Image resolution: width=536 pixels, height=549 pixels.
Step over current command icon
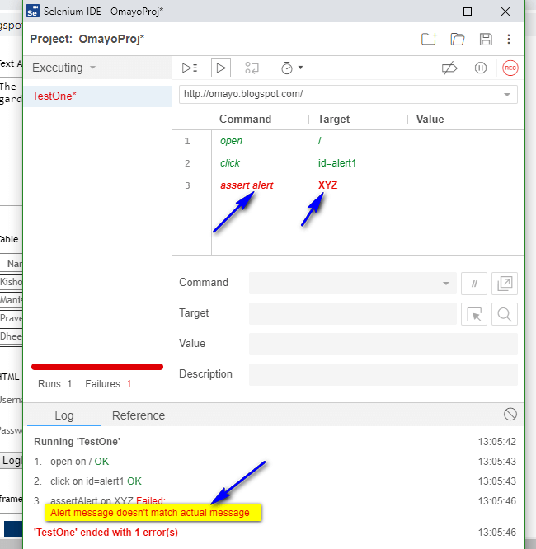coord(252,68)
